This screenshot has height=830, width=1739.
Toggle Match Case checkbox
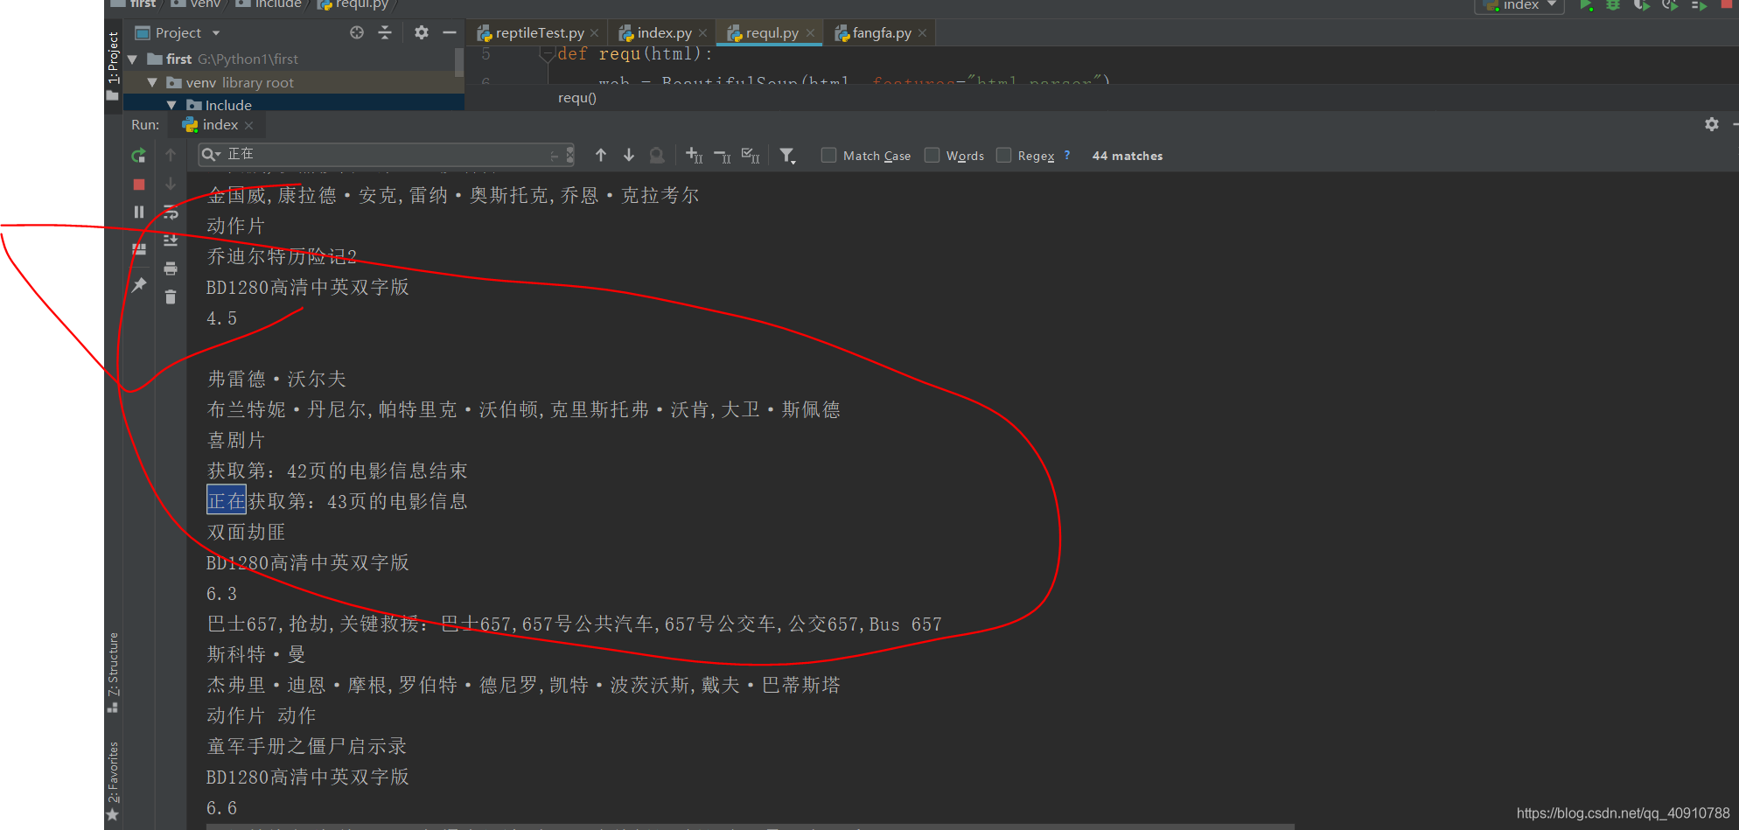(x=828, y=155)
